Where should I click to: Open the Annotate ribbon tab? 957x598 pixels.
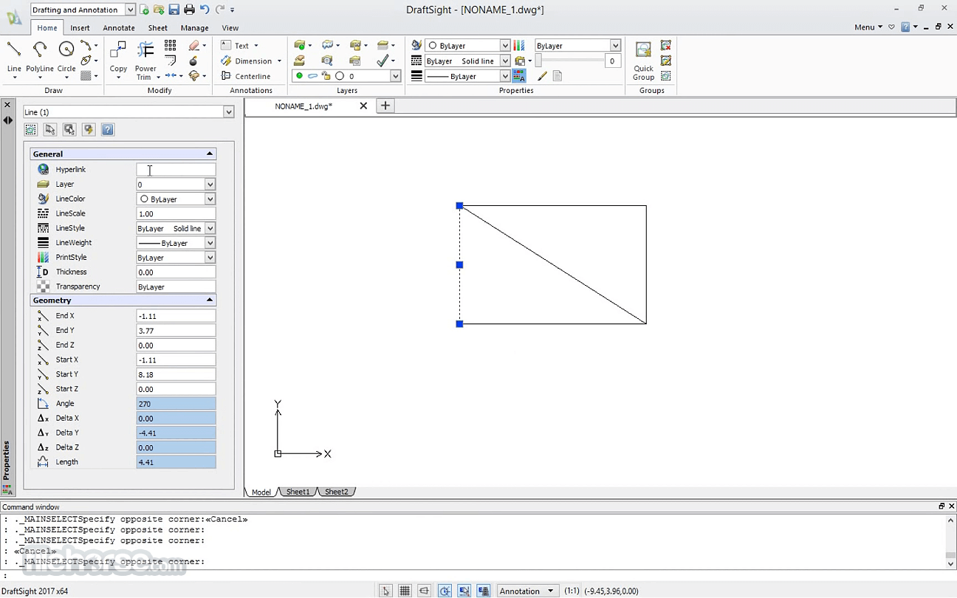point(119,28)
